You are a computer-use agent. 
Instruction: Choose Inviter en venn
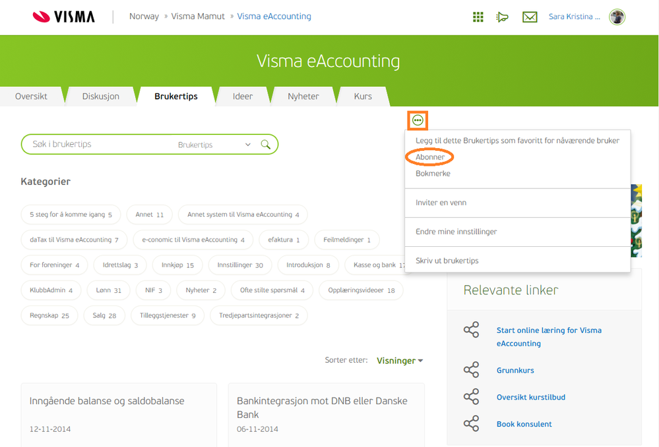coord(441,203)
